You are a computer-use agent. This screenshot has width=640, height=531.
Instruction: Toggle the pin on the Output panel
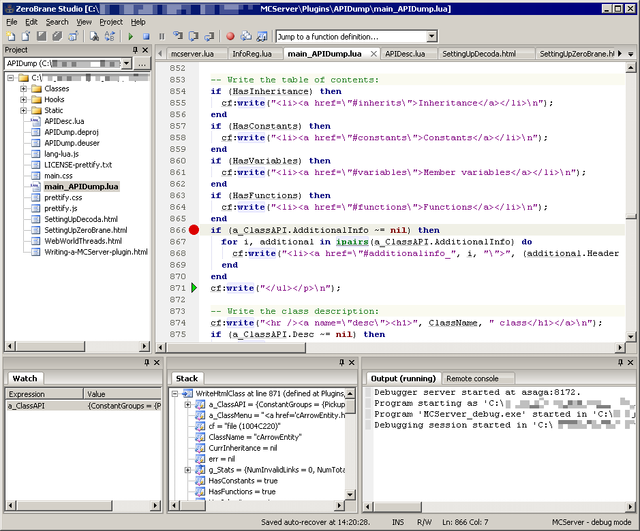620,363
